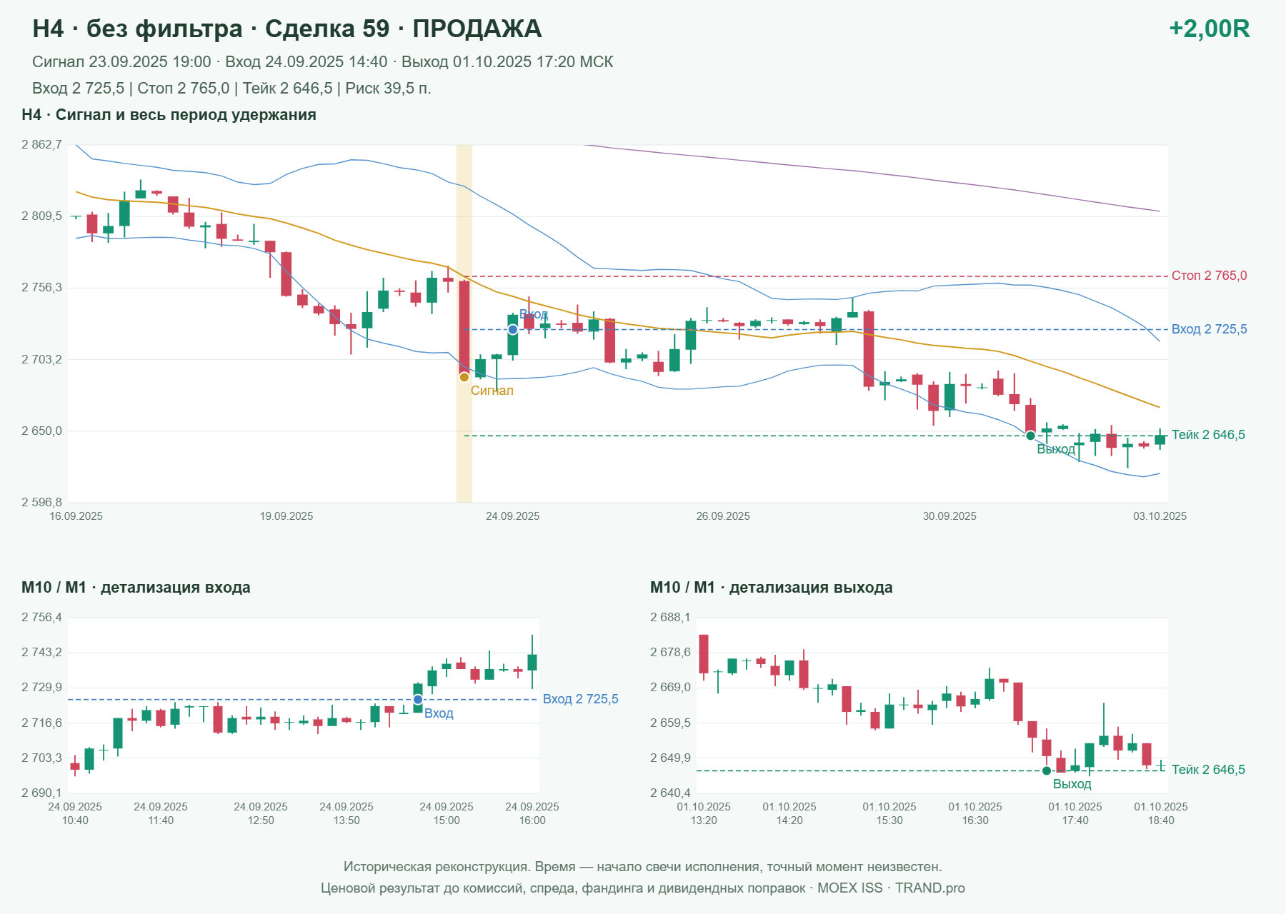Viewport: 1286px width, 914px height.
Task: Click the heading 'M10 / M1 · детализация выхода'
Action: pyautogui.click(x=771, y=588)
